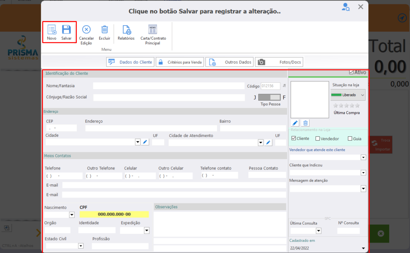Screen dimensions: 410x253
Task: Flip the J/F Tipo Pessoa switch
Action: click(x=269, y=98)
